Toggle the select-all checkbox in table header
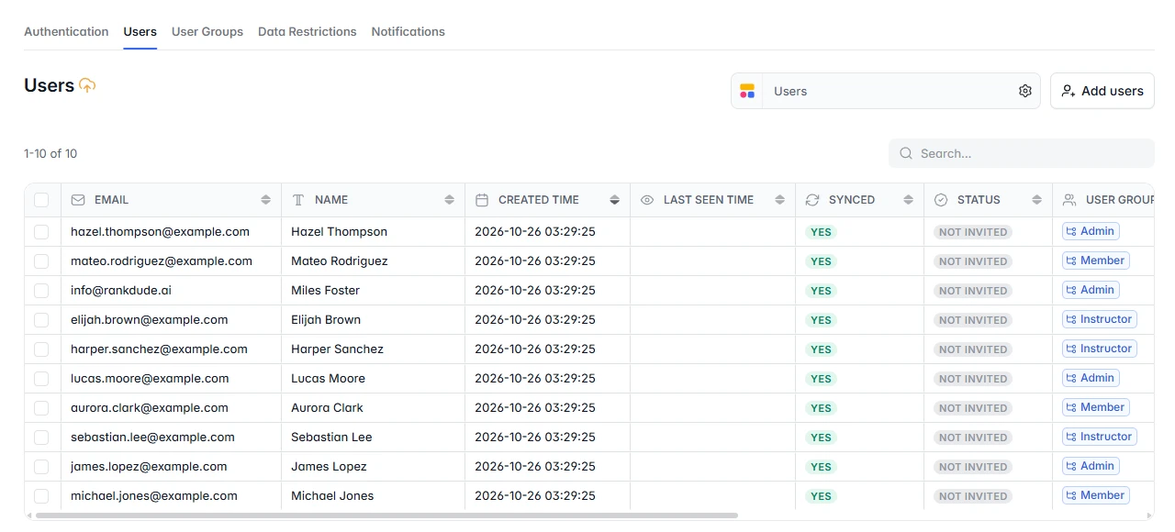Image resolution: width=1175 pixels, height=532 pixels. [x=41, y=199]
